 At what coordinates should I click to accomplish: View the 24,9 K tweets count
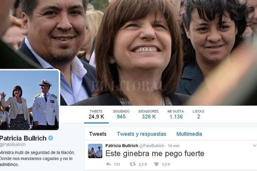pos(96,114)
